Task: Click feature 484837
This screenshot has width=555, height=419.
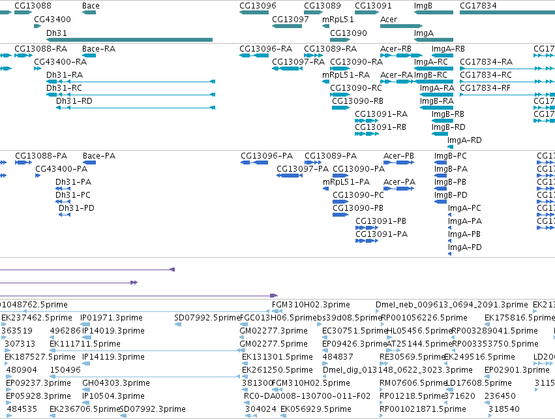Action: point(325,364)
